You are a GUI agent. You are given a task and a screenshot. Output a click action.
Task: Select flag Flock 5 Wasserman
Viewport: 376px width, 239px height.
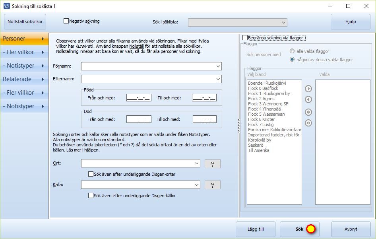(x=266, y=114)
